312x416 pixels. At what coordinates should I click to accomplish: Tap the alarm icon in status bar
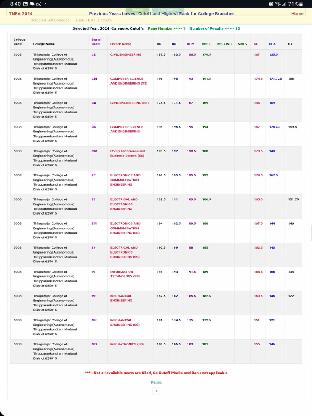[271, 4]
